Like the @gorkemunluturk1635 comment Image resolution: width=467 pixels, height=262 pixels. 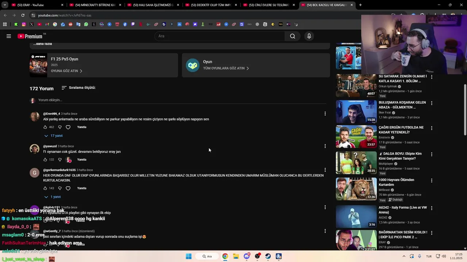pyautogui.click(x=45, y=188)
